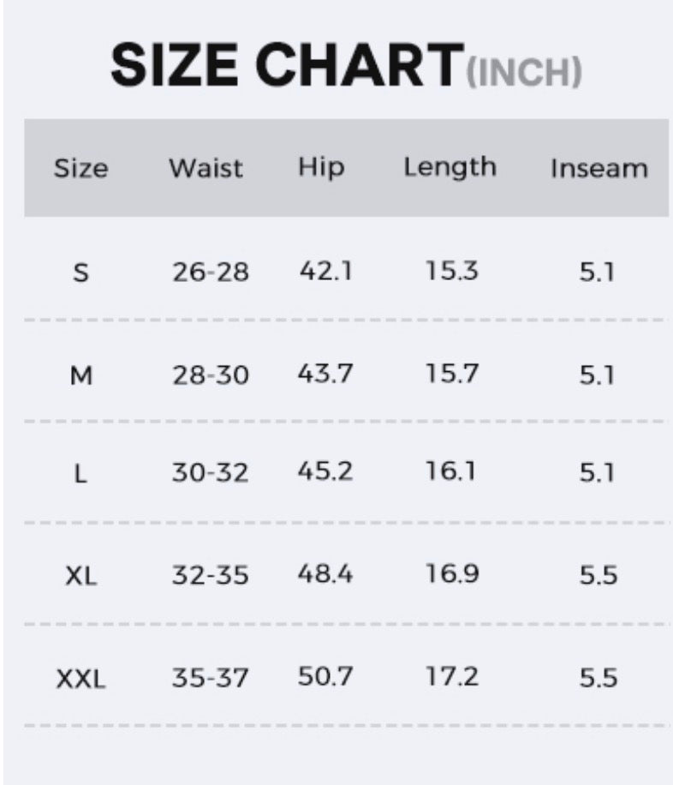Click length value 17.2
The width and height of the screenshot is (673, 785).
click(x=452, y=676)
